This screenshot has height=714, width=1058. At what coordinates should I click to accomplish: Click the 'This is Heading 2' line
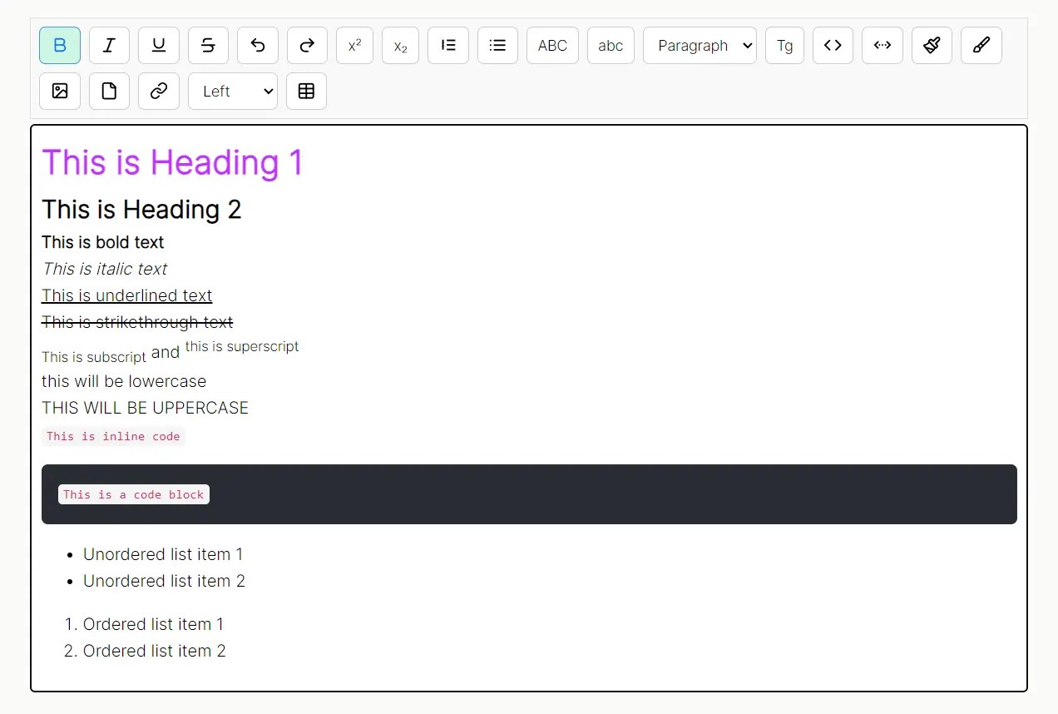pos(141,209)
